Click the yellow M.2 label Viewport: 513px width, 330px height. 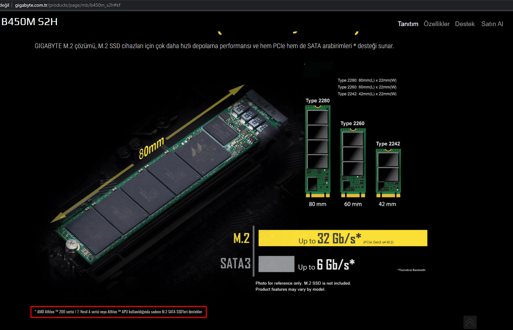click(x=241, y=238)
